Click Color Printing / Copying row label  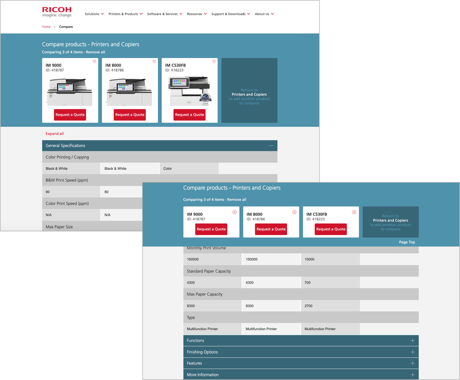tap(67, 157)
